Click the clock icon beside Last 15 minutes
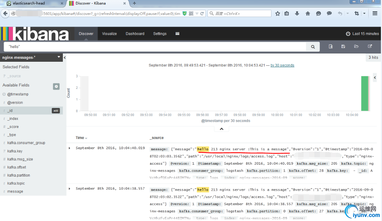Viewport: 382px width, 221px height. (348, 34)
